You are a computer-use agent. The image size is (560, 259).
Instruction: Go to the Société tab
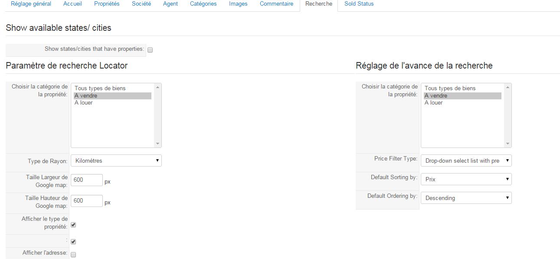(x=141, y=4)
